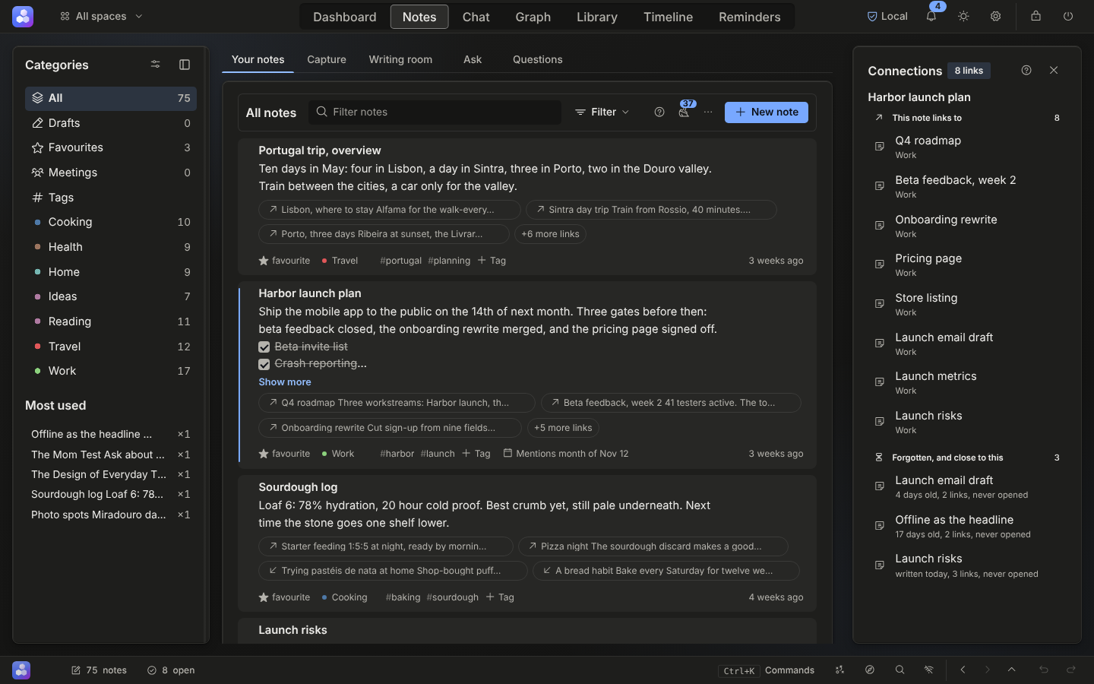Open help icon next to Filter
The image size is (1094, 684).
point(659,112)
